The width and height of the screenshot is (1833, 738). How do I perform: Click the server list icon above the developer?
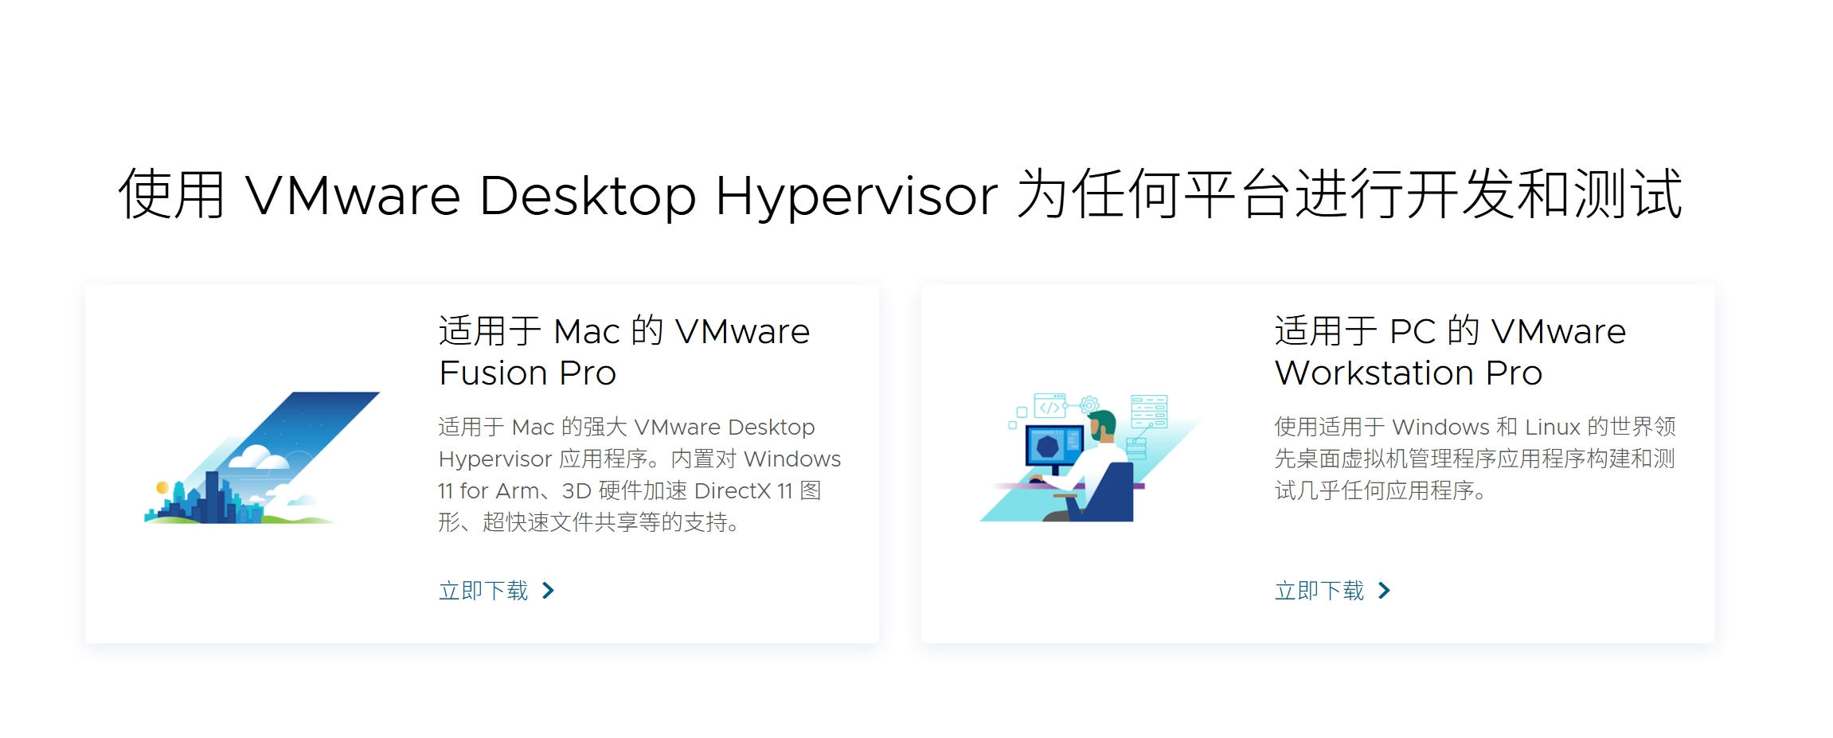1149,412
